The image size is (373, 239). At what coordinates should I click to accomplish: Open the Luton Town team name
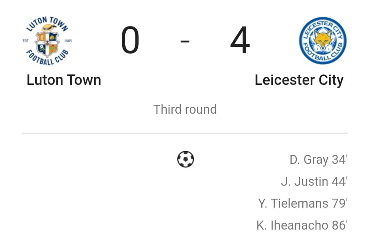coord(64,80)
